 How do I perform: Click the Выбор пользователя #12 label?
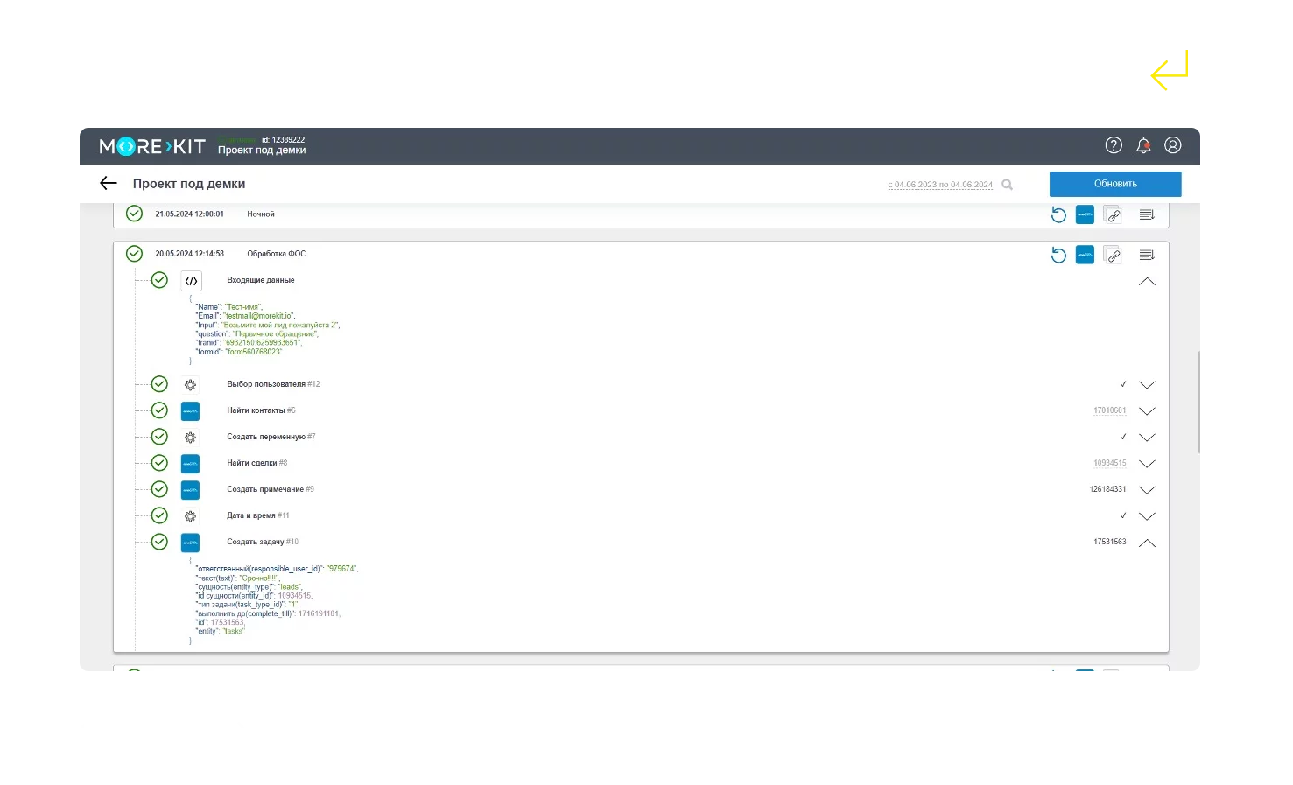coord(273,384)
